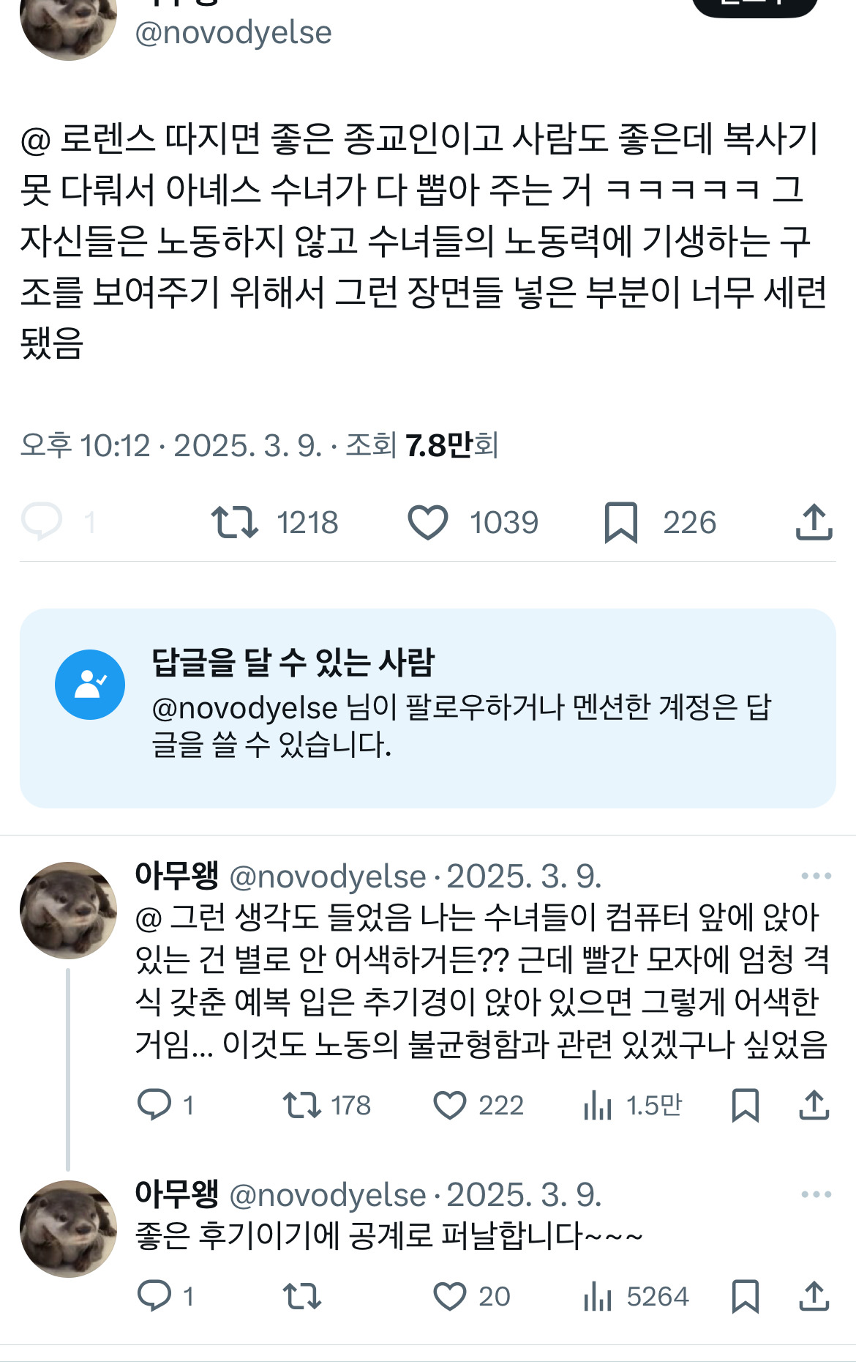Reply to the first thread reply
This screenshot has width=856, height=1362.
[x=154, y=1105]
